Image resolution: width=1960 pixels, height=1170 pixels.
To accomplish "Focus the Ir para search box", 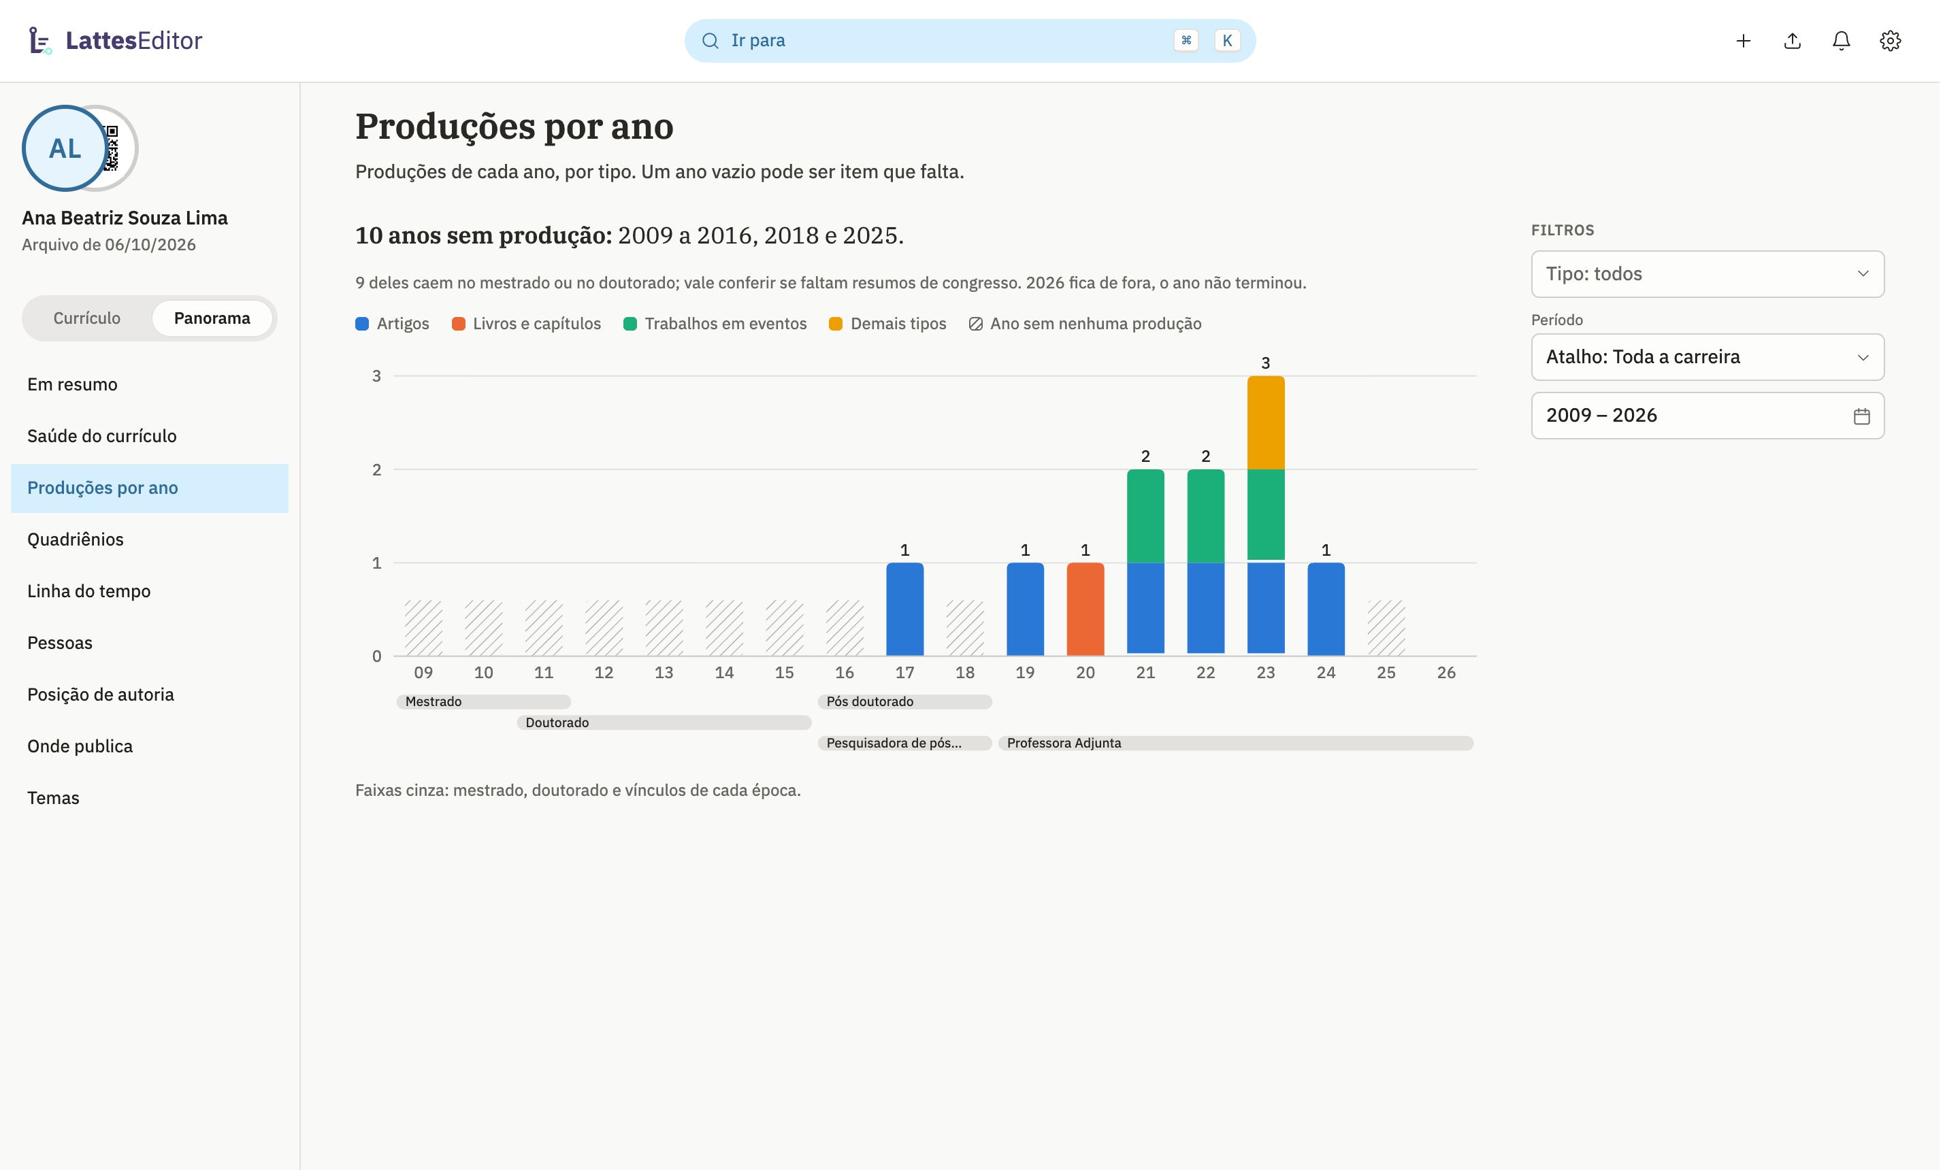I will (x=969, y=41).
